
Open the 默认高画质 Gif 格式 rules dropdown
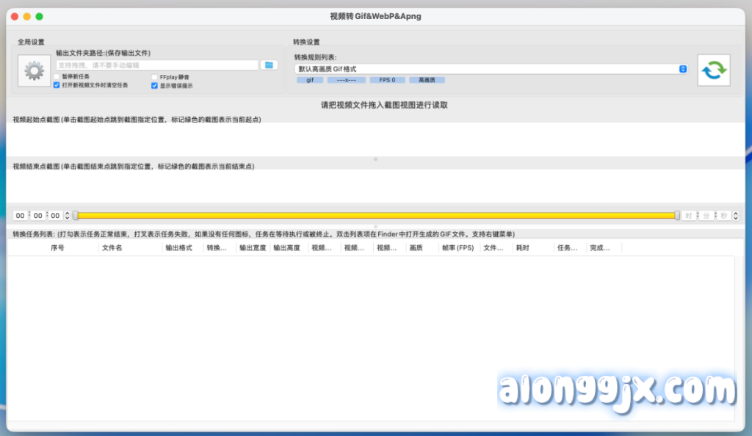pyautogui.click(x=491, y=69)
